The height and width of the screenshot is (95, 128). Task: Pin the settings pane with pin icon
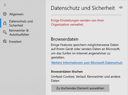coord(121,7)
